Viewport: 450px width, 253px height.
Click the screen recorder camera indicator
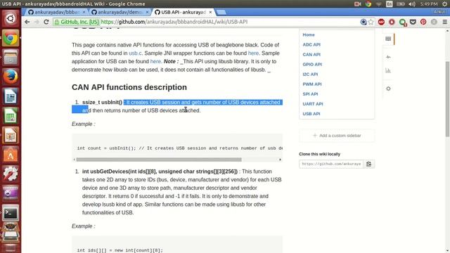pos(357,4)
